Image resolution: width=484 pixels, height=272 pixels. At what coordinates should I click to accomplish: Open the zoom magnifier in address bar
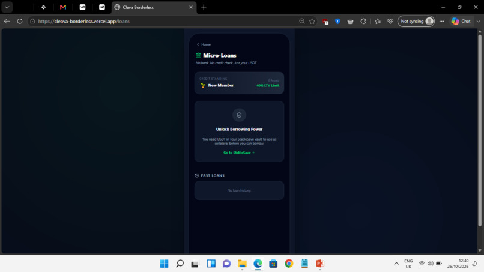point(302,21)
